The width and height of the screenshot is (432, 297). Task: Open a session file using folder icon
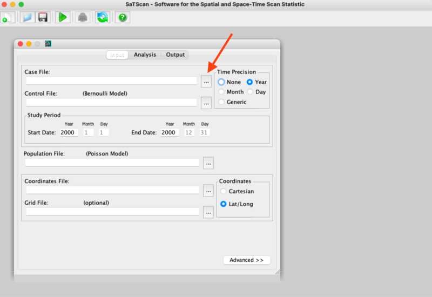(x=27, y=17)
